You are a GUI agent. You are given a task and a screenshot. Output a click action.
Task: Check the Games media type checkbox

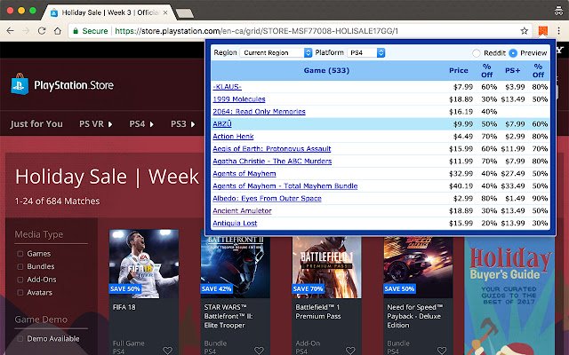pos(20,254)
